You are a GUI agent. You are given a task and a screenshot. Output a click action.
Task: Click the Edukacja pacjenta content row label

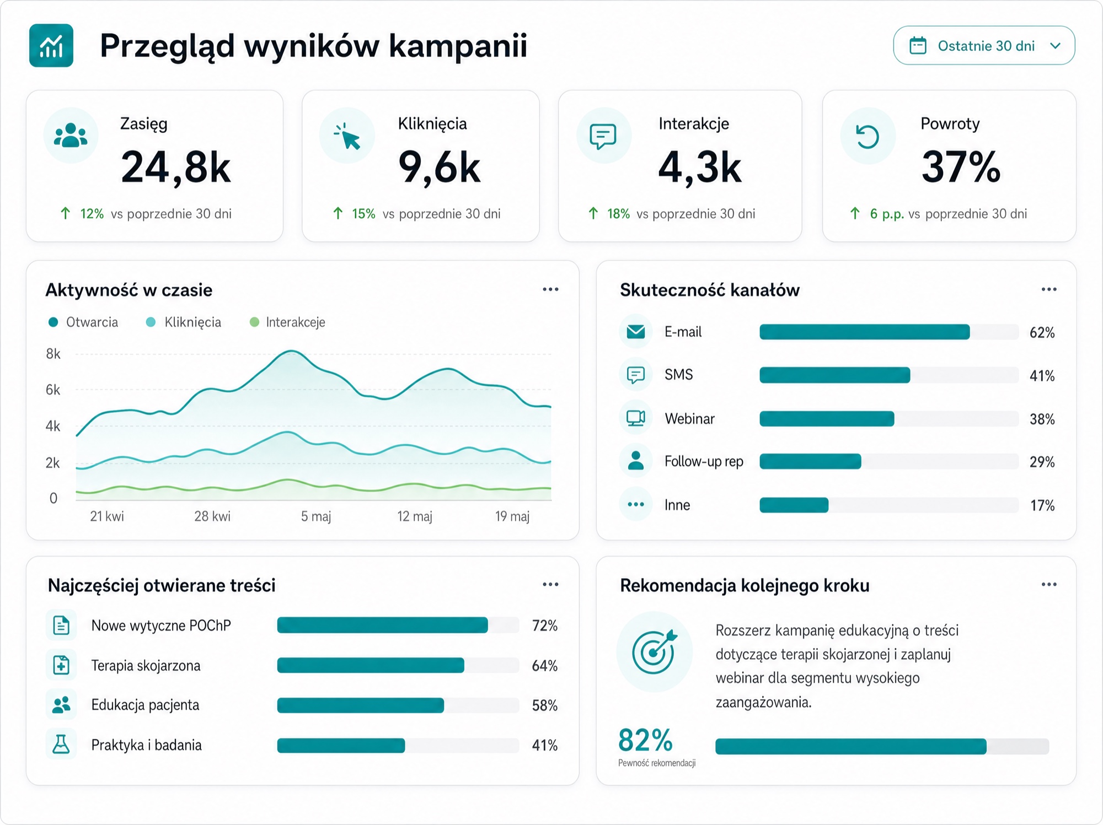[145, 705]
